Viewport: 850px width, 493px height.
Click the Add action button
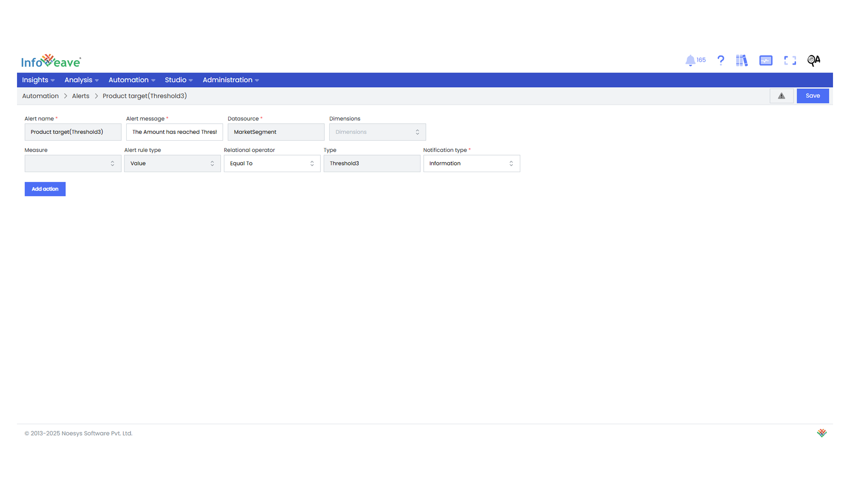point(45,189)
